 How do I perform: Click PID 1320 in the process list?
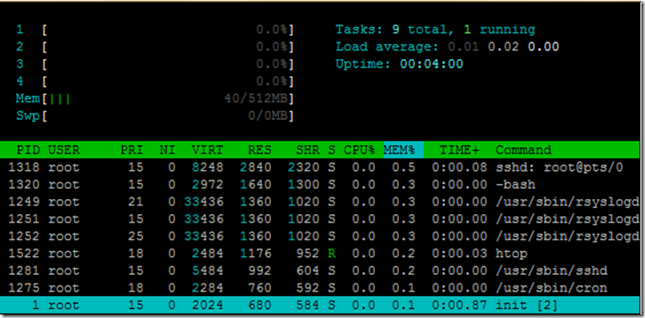(x=24, y=184)
